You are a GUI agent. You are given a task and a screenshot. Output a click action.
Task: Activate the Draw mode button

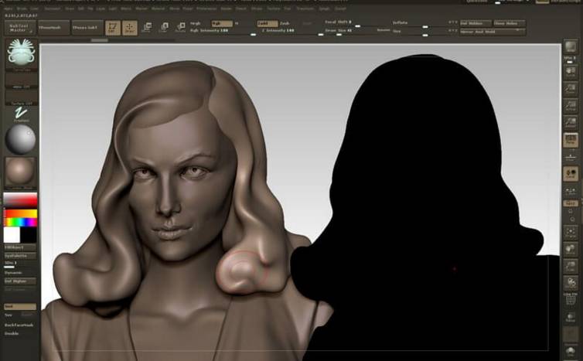(129, 28)
